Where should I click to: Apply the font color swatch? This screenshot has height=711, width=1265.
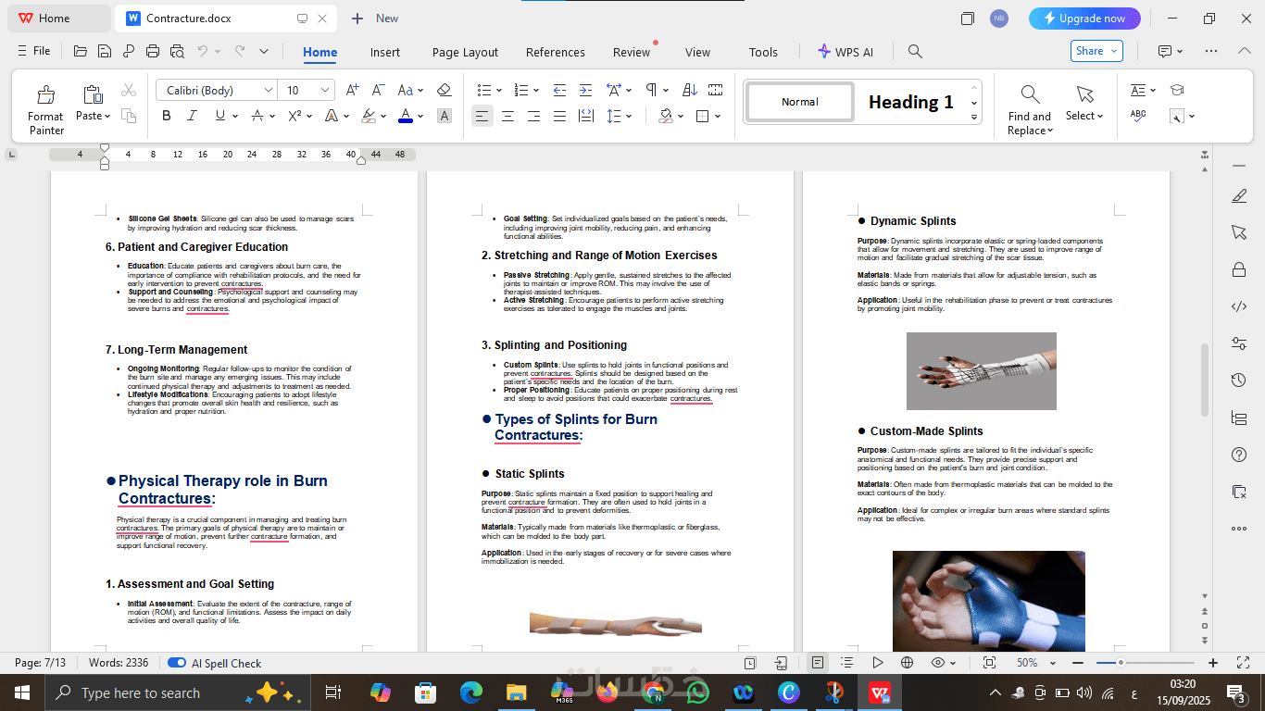(406, 116)
